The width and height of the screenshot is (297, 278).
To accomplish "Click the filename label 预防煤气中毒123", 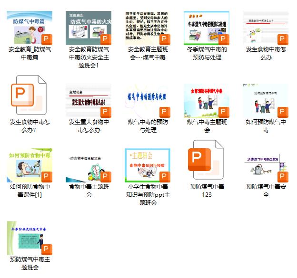I will pos(207,191).
